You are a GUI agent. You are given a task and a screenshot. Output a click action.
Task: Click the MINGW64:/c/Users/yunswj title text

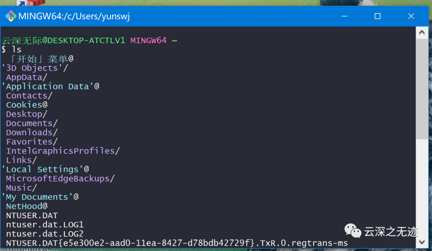coord(74,16)
